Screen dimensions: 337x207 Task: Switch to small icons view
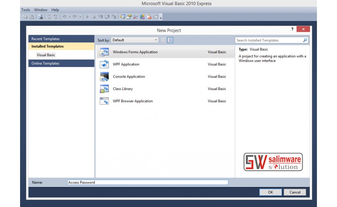click(163, 40)
